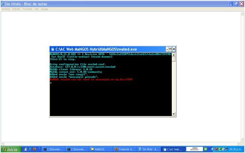
Task: Switch to MaNGOS folder taskbar button
Action: [x=101, y=149]
